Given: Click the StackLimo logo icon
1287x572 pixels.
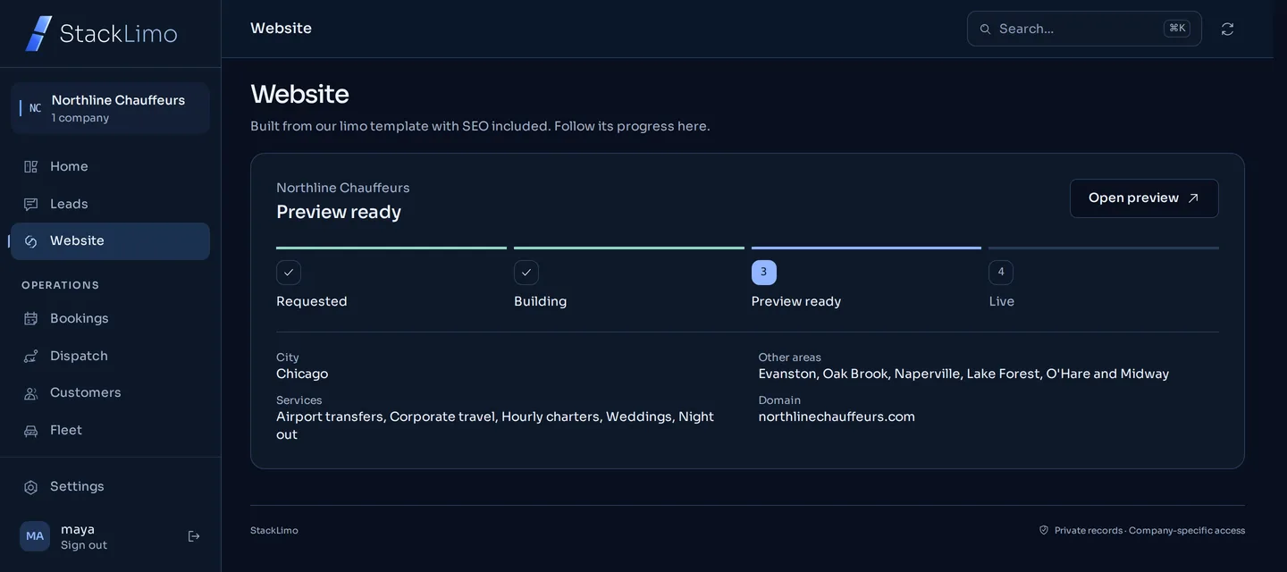Looking at the screenshot, I should [38, 33].
